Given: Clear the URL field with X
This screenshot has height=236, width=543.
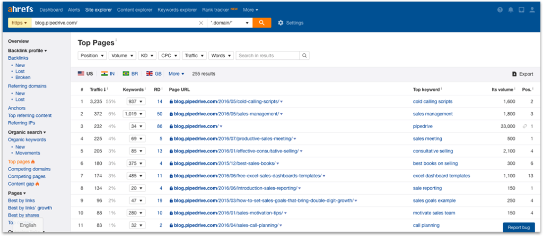Looking at the screenshot, I should click(x=201, y=23).
